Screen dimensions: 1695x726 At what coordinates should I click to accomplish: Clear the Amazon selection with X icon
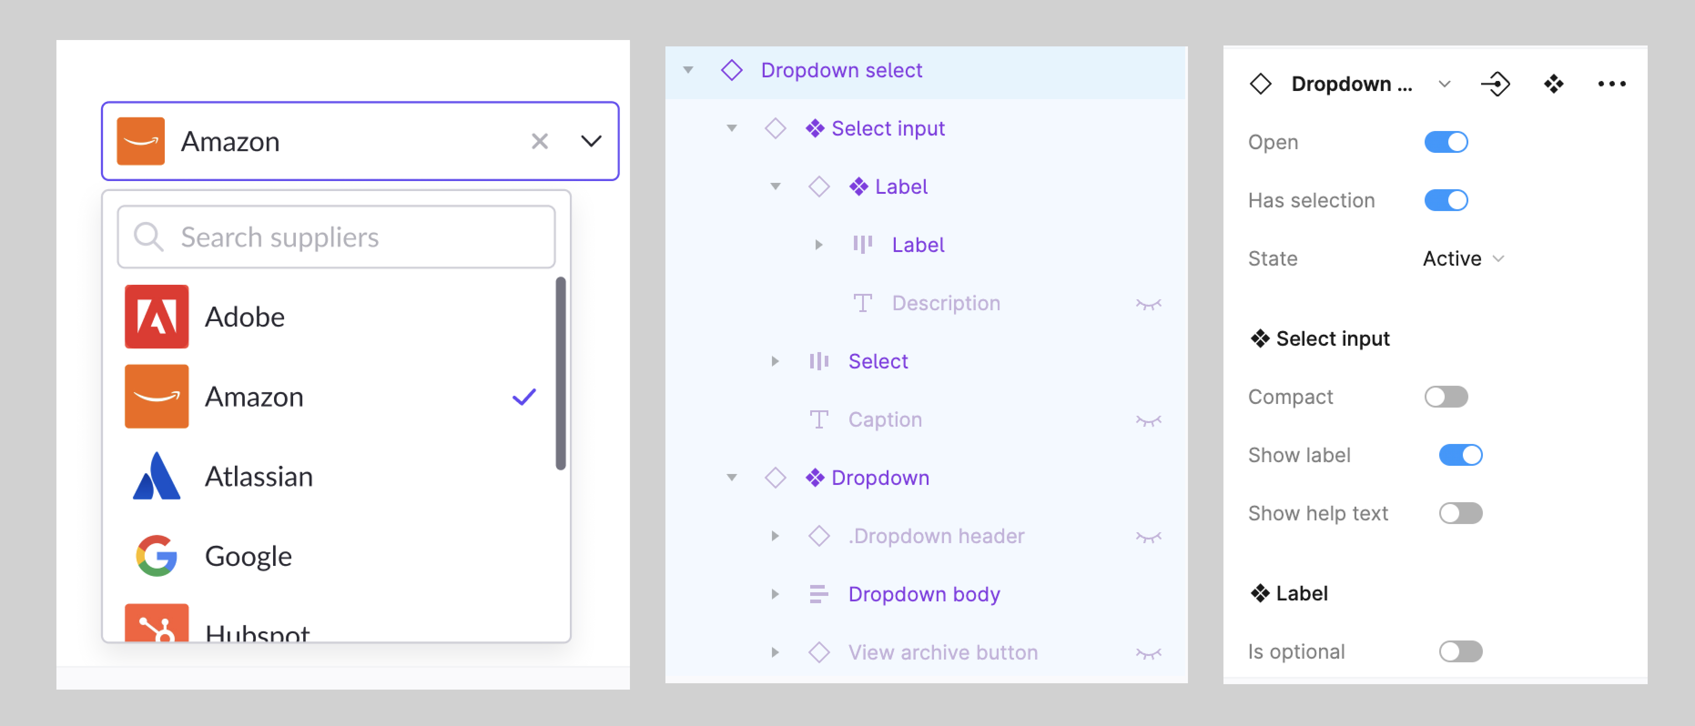pyautogui.click(x=539, y=141)
